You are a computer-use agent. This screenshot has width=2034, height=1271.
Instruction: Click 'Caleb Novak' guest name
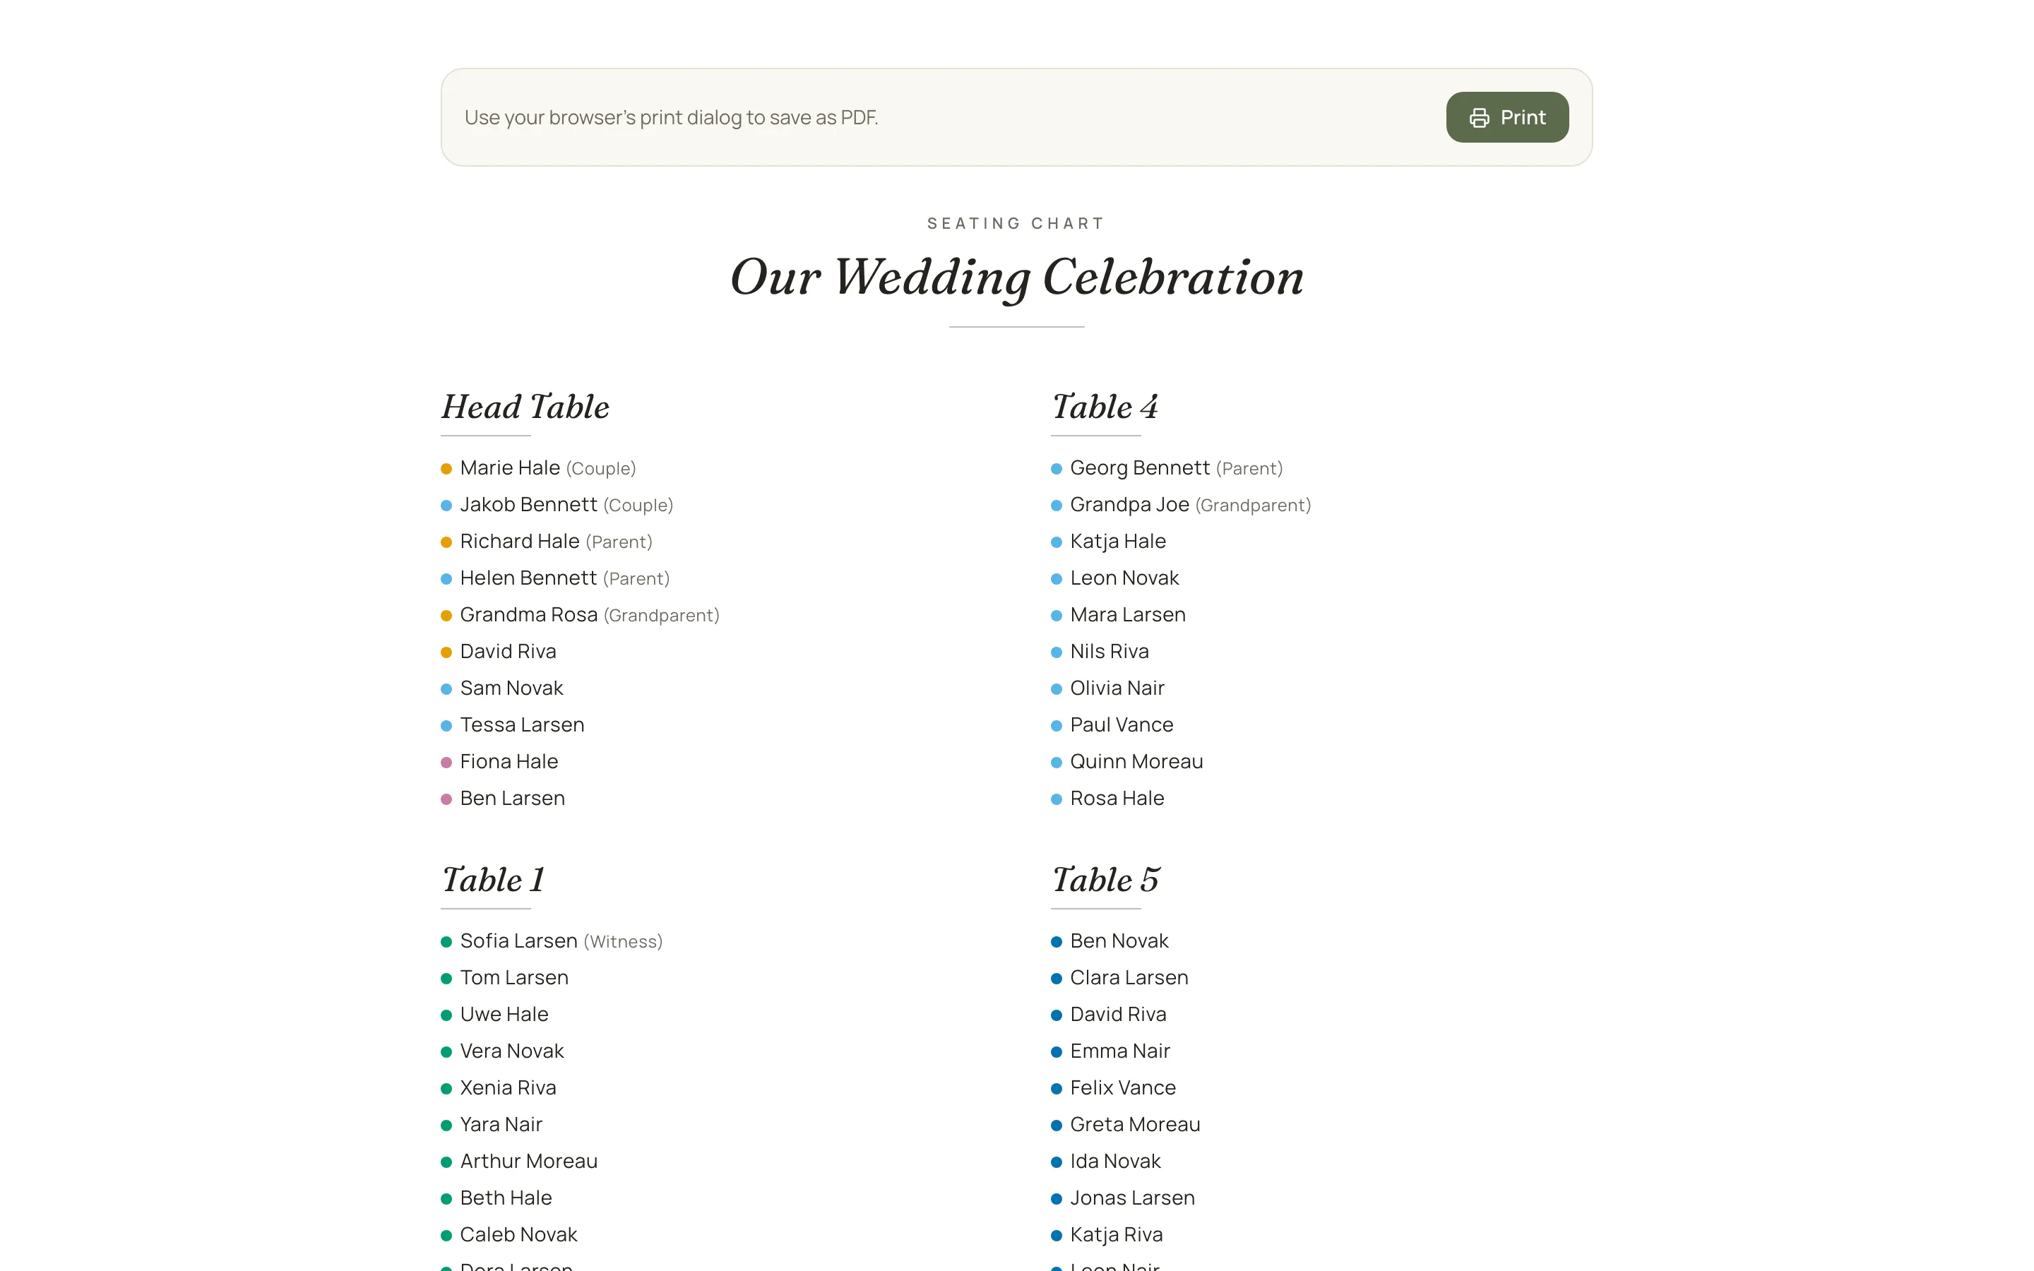click(518, 1235)
